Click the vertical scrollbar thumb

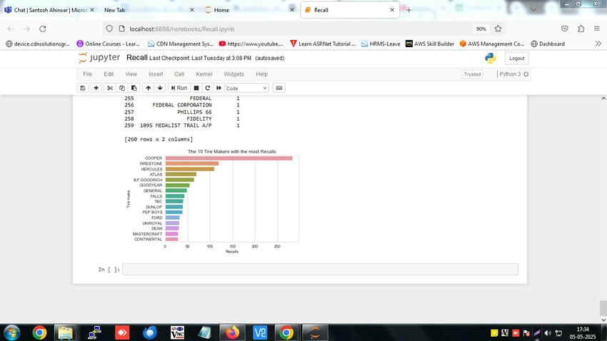click(603, 308)
